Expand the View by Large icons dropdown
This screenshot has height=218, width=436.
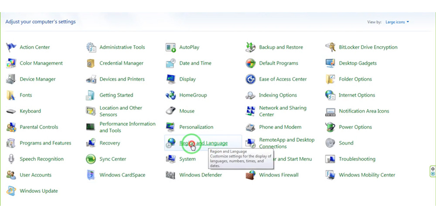397,22
